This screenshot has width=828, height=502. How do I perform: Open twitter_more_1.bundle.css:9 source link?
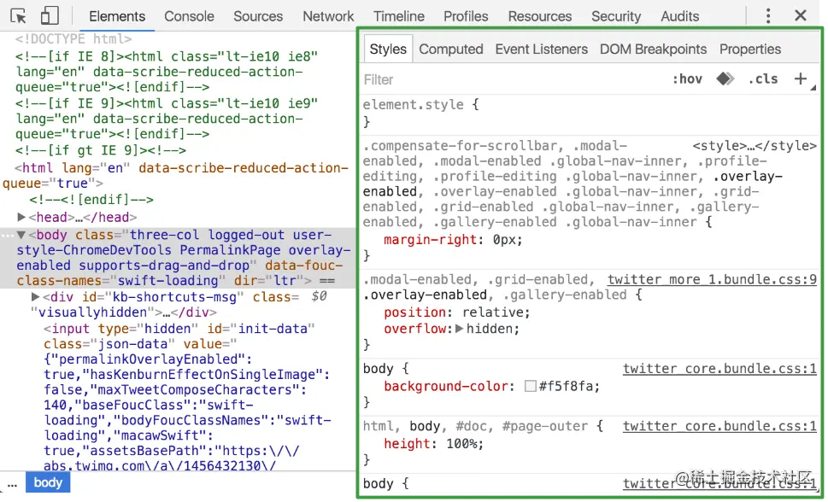[712, 279]
